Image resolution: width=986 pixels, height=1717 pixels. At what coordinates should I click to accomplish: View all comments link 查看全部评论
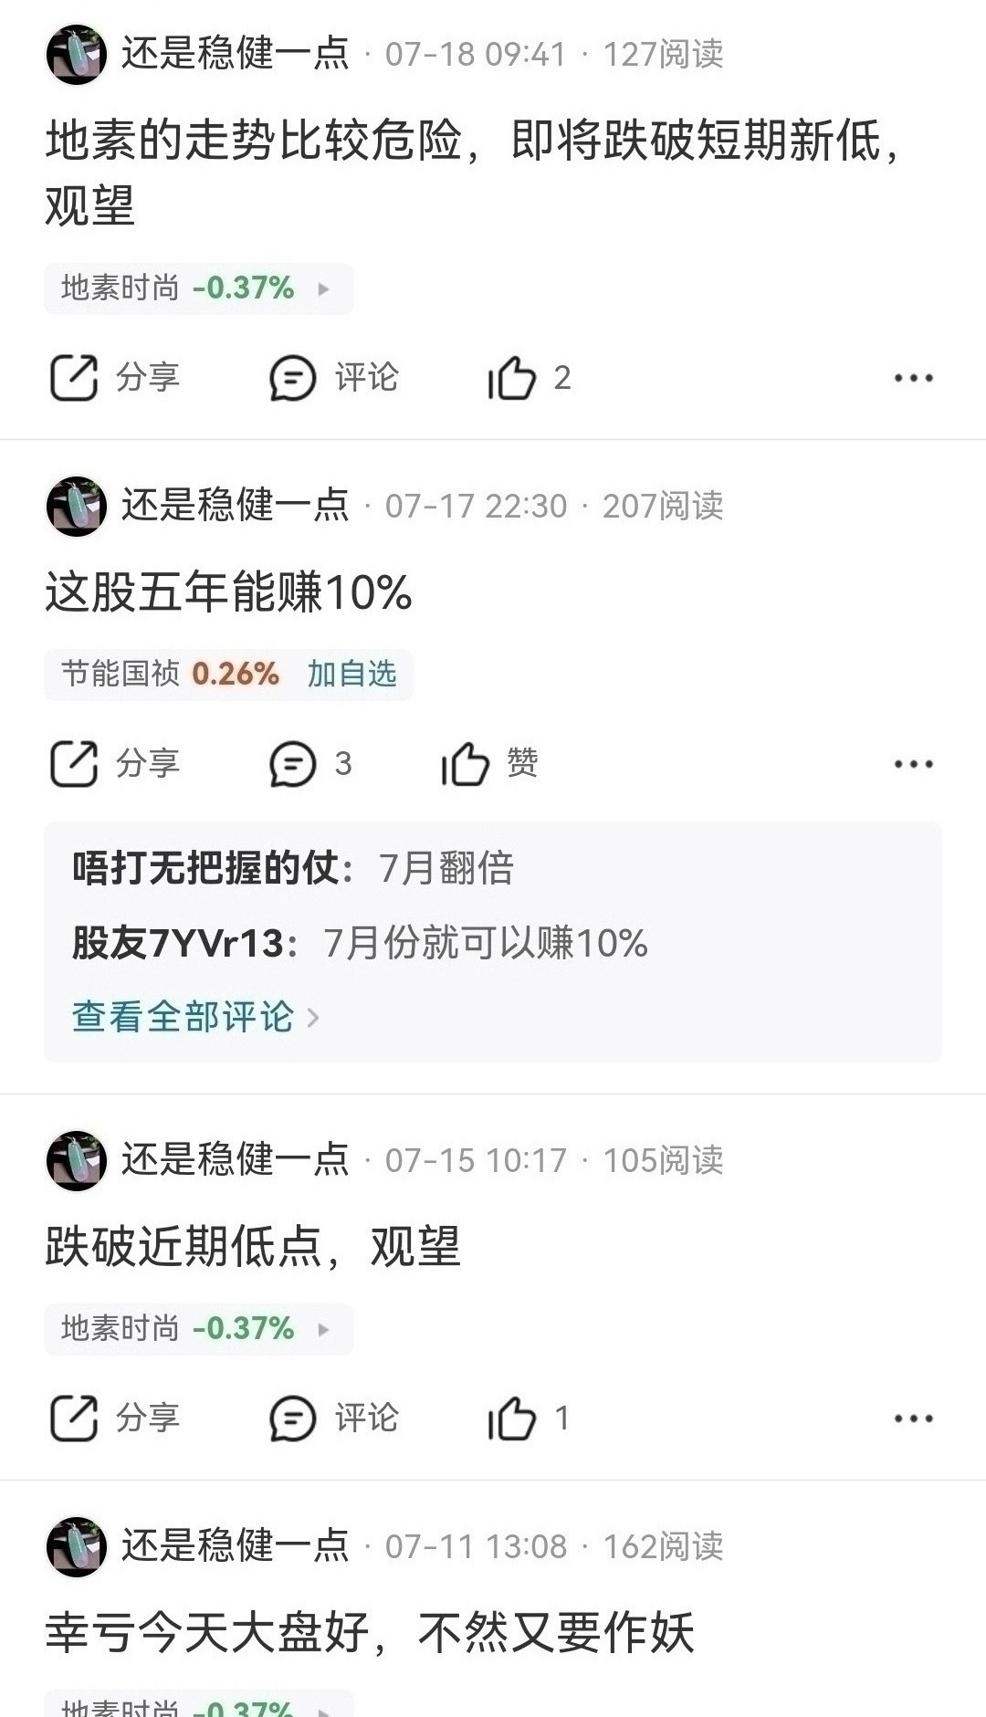(x=195, y=1017)
